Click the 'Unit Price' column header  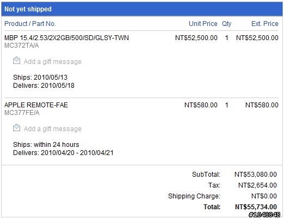tap(203, 24)
